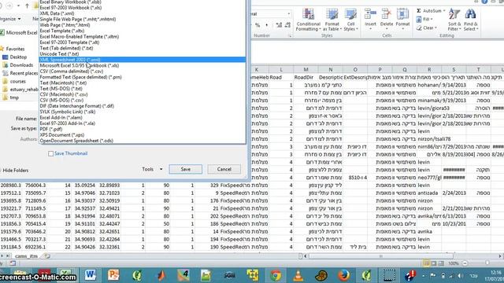Open Firefox from the taskbar
The width and height of the screenshot is (504, 283).
coord(343,275)
